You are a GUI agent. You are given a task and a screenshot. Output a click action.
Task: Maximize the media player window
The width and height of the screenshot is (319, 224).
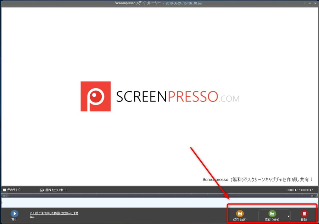point(310,3)
